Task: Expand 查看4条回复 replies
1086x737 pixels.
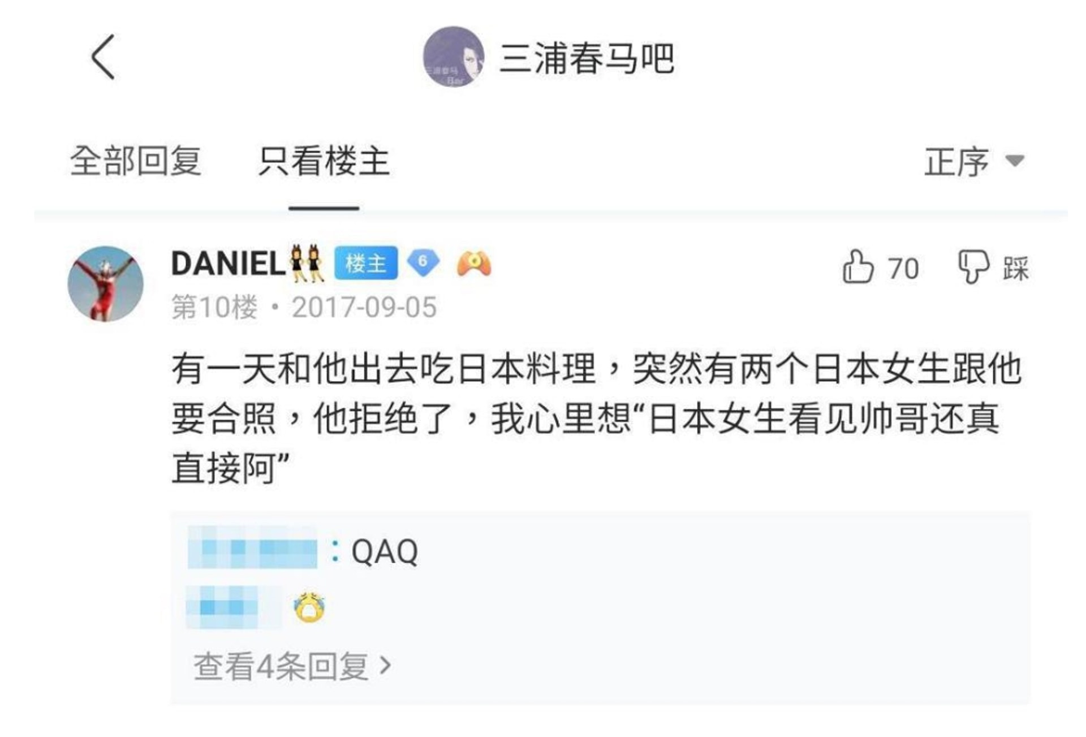Action: point(292,666)
